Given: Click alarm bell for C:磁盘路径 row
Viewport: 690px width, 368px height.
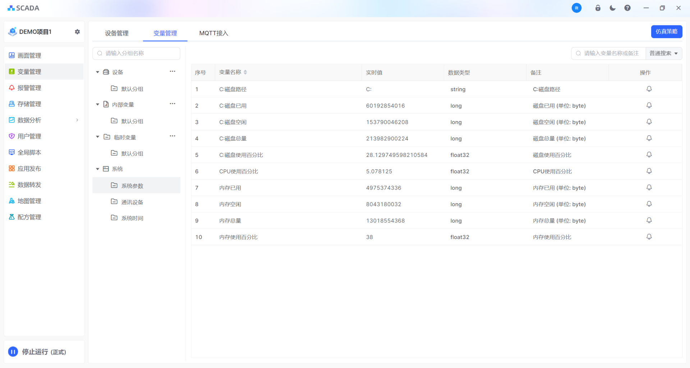Looking at the screenshot, I should 649,89.
